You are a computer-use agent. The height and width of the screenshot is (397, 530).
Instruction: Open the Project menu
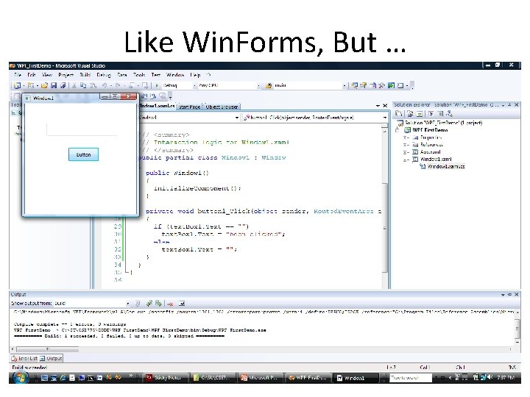coord(66,75)
